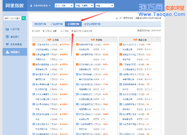Screen dimensions: 187x135
Task: Select 最近30天 time period radio button
Action: pos(82,31)
